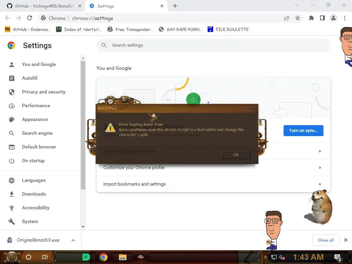This screenshot has width=352, height=264.
Task: Click the Privacy and security shield icon
Action: tap(12, 92)
